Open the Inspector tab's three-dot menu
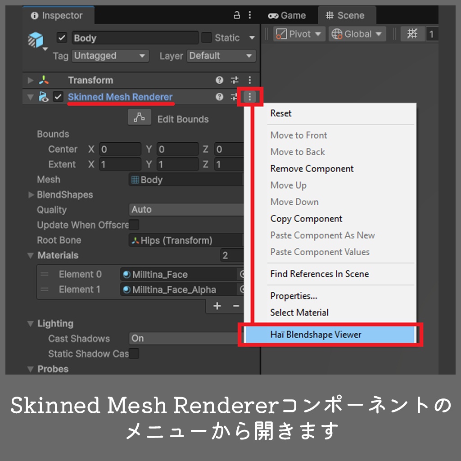This screenshot has width=461, height=461. pyautogui.click(x=249, y=15)
